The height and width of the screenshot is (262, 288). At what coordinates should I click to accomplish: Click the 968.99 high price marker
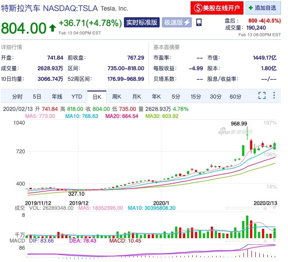coord(239,124)
